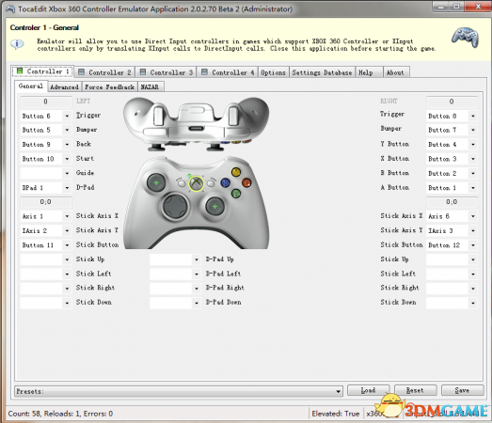
Task: Expand the right Stick Right dropdown
Action: [x=473, y=289]
